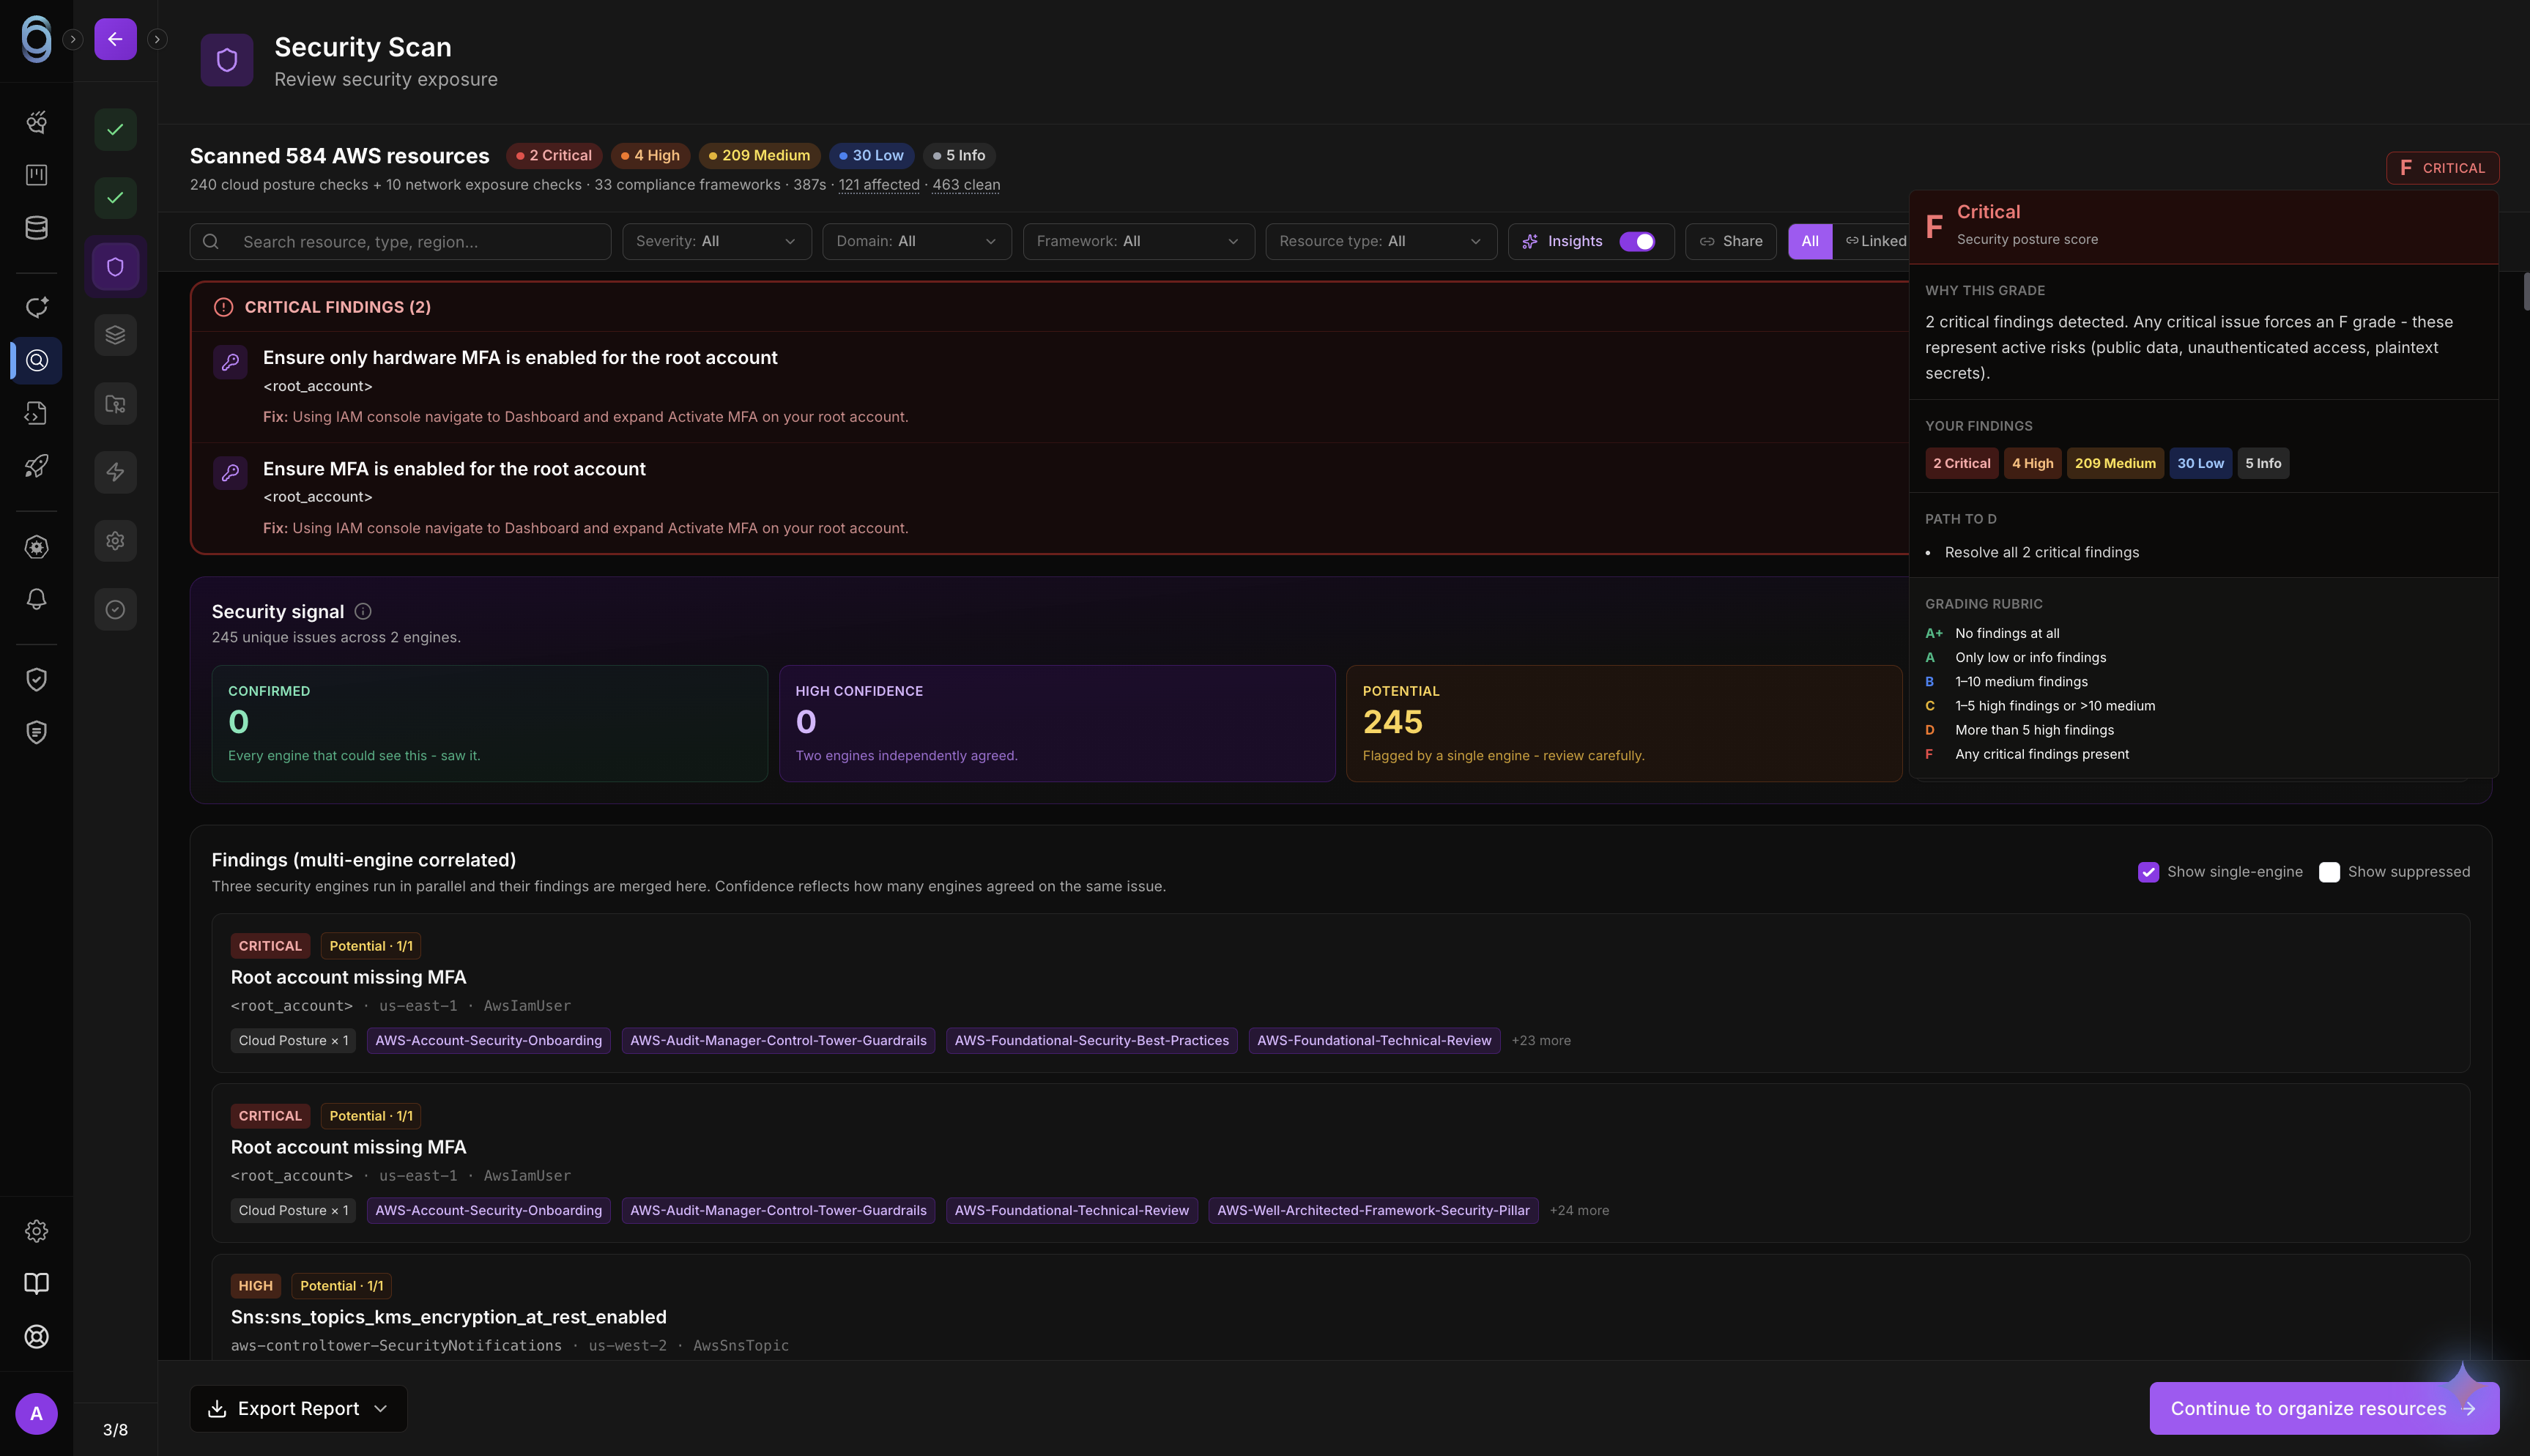
Task: Open the Severity filter dropdown
Action: pos(716,241)
